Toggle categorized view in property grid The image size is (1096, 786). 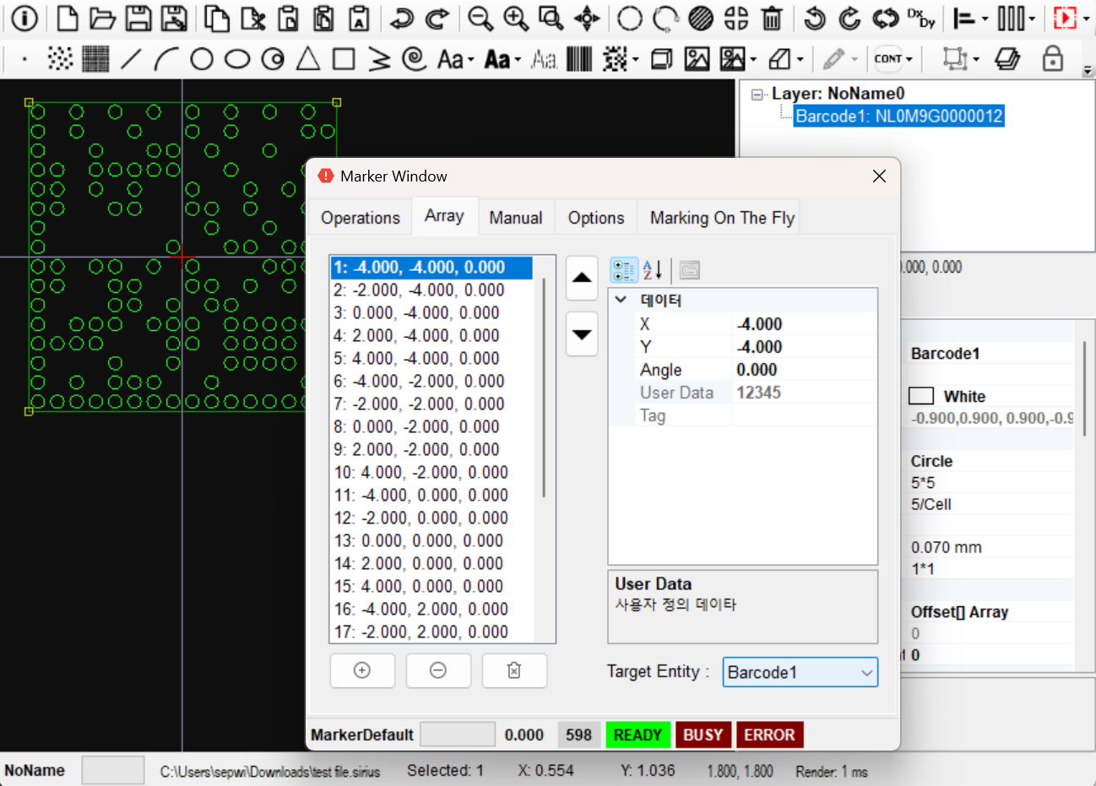(624, 270)
